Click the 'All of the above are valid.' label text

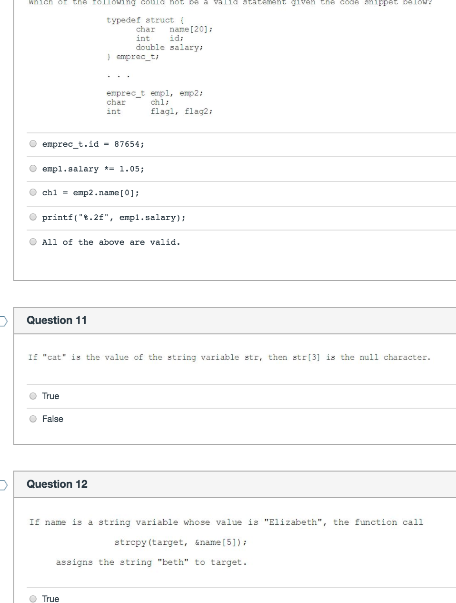[x=111, y=242]
